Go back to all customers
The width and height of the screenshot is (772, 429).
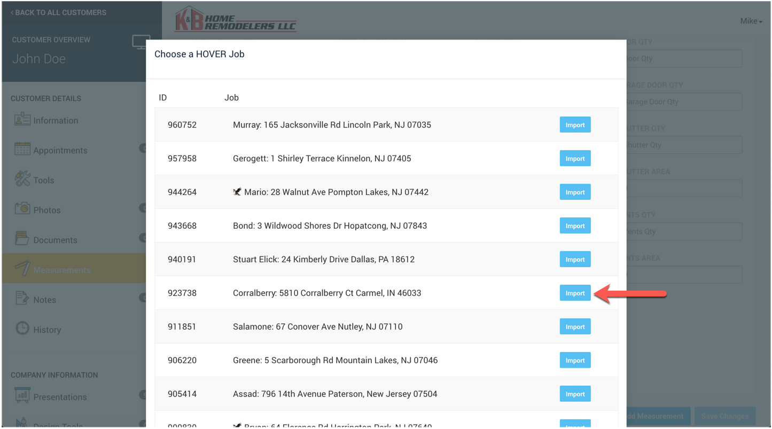click(58, 12)
